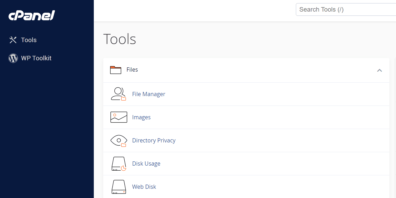Viewport: 396px width, 198px height.
Task: Click the cPanel logo
Action: click(x=32, y=16)
